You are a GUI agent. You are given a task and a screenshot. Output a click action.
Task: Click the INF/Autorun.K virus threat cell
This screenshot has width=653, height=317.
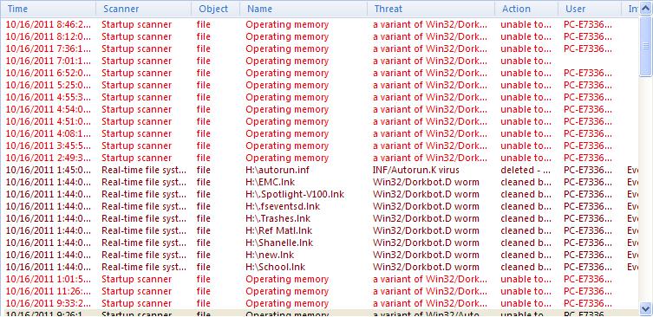(x=416, y=170)
